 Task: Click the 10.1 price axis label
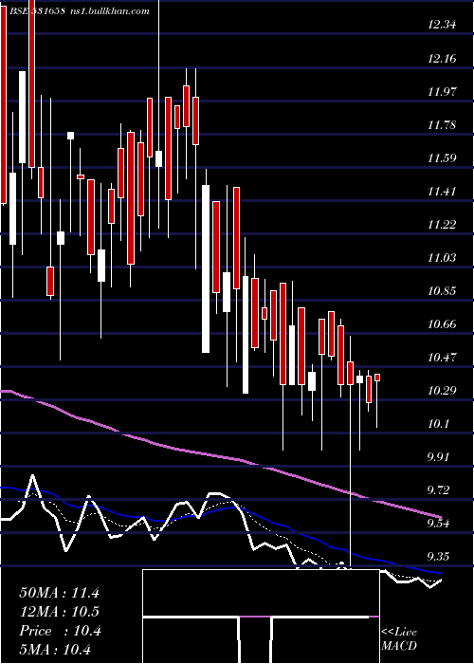point(439,423)
